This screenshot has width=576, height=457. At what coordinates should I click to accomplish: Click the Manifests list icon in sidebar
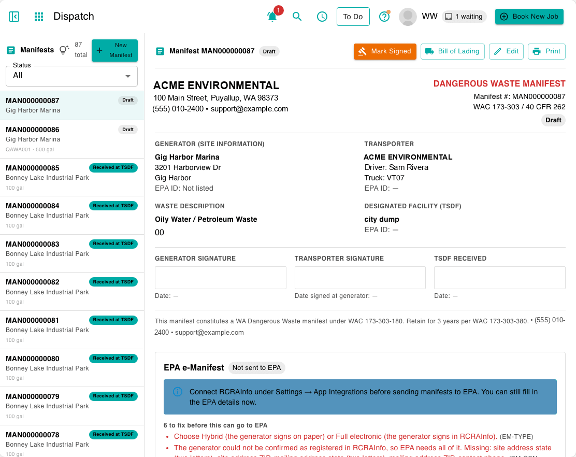click(x=11, y=50)
